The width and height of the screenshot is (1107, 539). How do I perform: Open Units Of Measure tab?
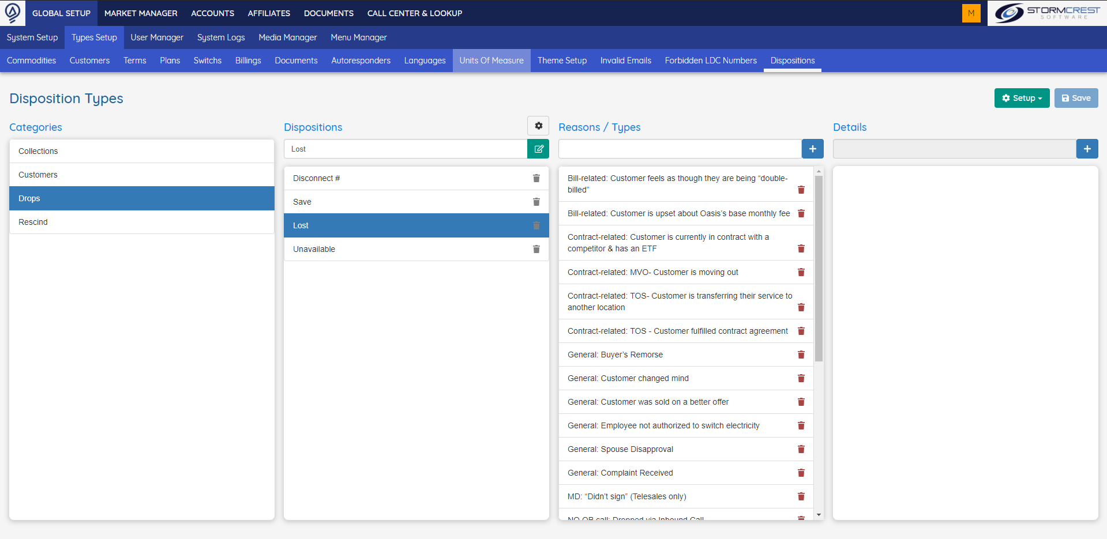coord(491,61)
